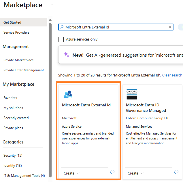183x182 pixels.
Task: Go to Private Marketplace
Action: pyautogui.click(x=18, y=60)
